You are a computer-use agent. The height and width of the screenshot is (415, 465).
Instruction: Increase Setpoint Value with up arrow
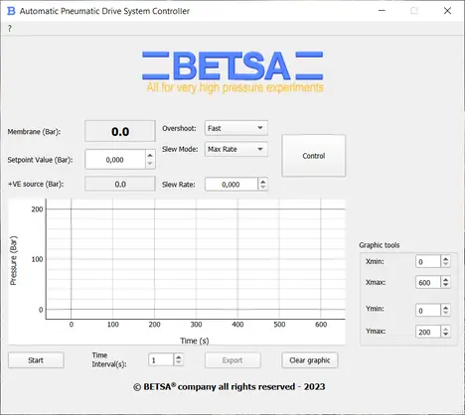pos(150,155)
